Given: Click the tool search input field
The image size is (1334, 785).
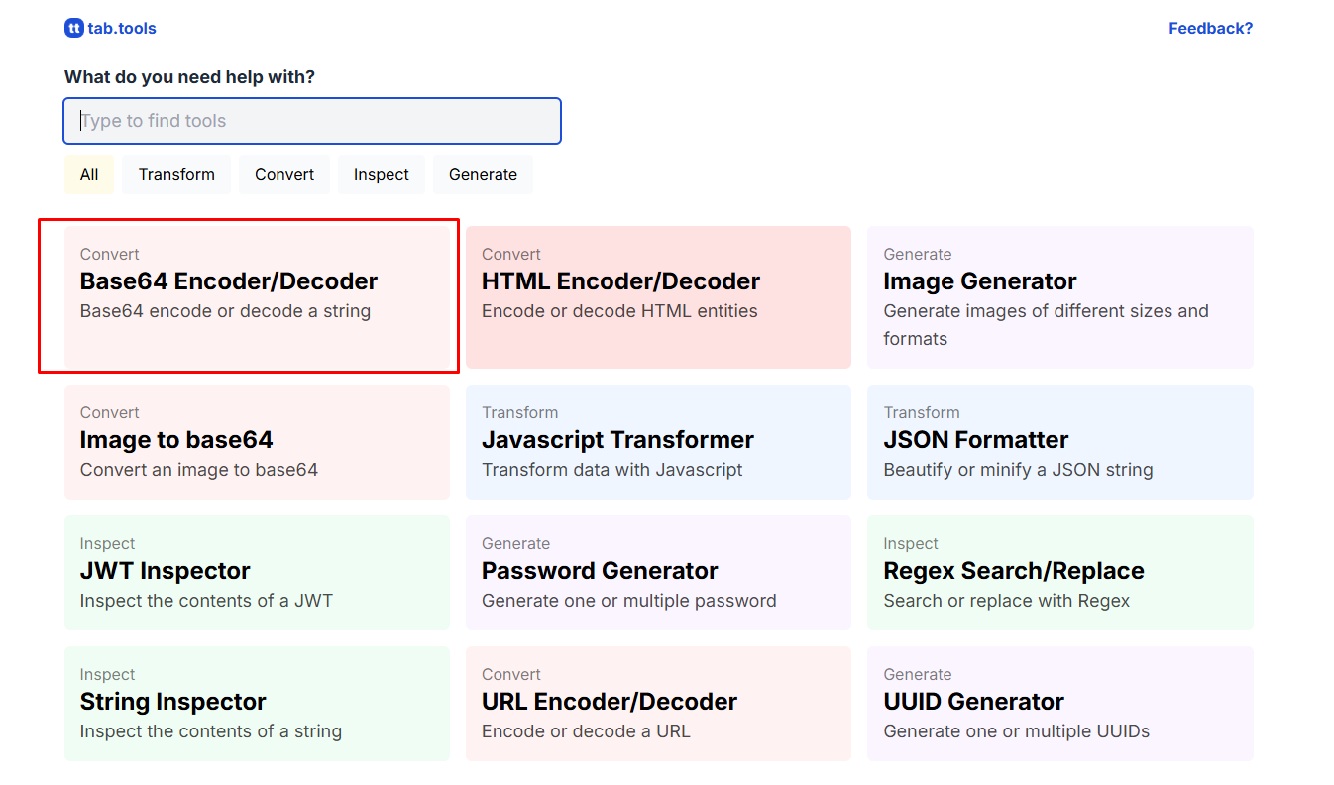Looking at the screenshot, I should click(312, 120).
